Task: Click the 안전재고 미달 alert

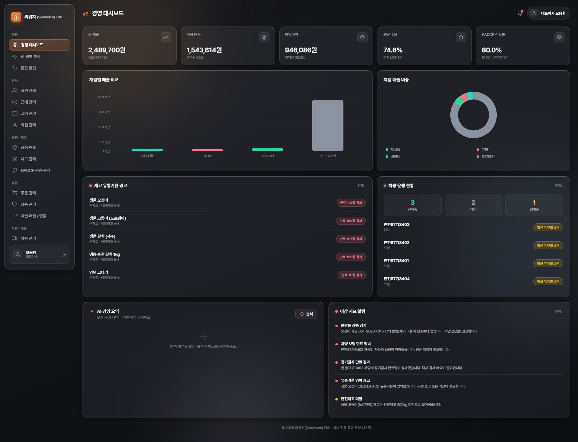Action: tap(449, 402)
